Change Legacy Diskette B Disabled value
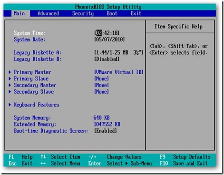The width and height of the screenshot is (224, 175). [107, 59]
